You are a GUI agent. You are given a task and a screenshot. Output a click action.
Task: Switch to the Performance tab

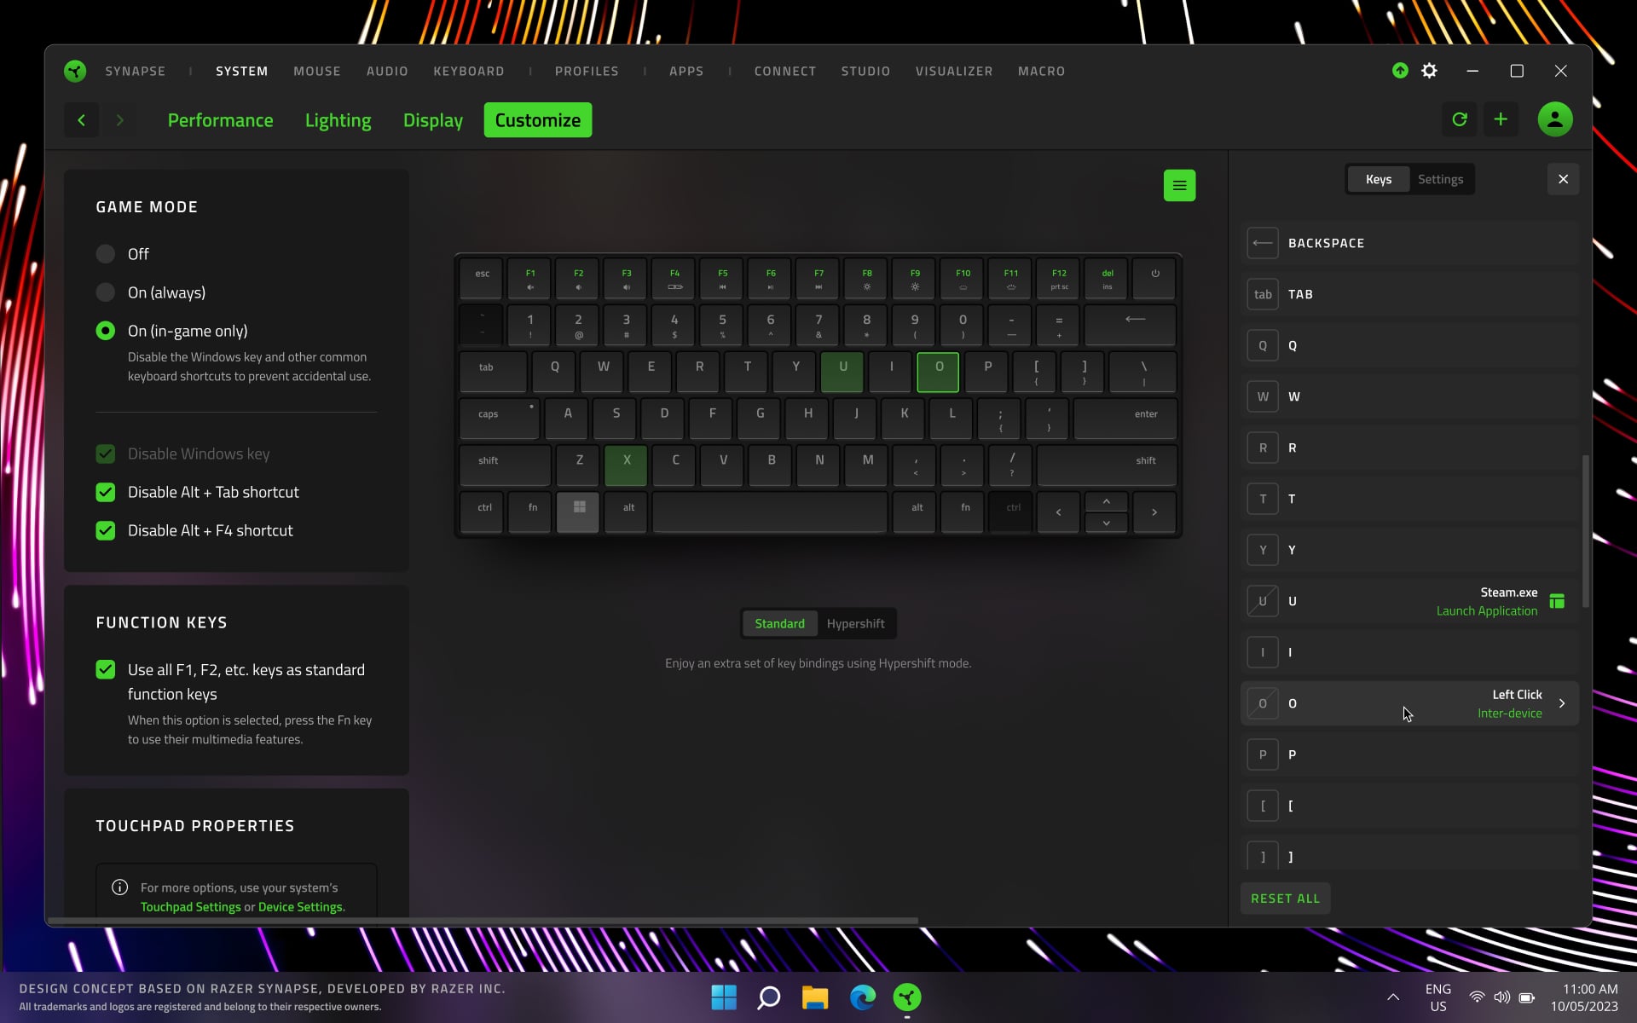click(x=220, y=120)
